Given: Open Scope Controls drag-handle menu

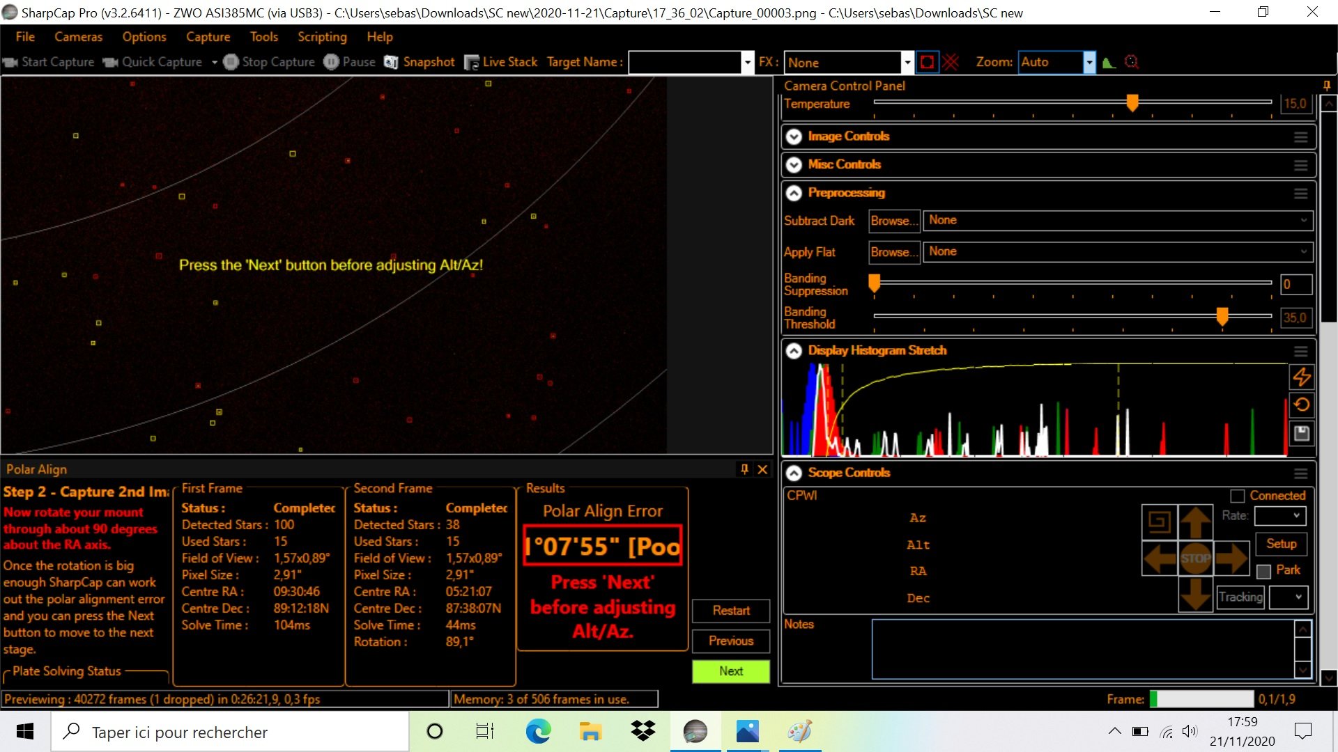Looking at the screenshot, I should 1300,473.
